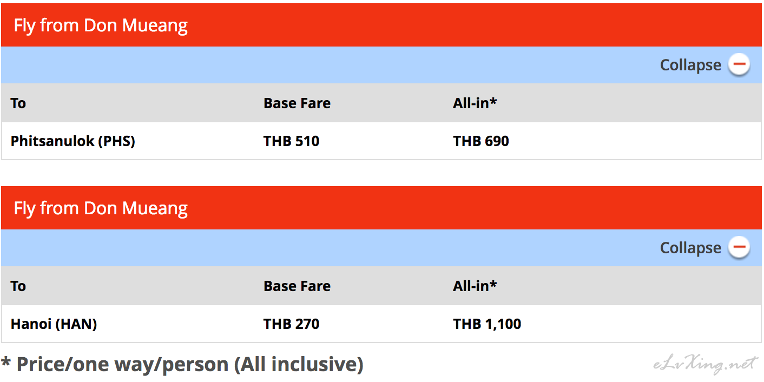Select the Phitsanulok (PHS) destination
Screen dimensions: 764x382
(73, 141)
